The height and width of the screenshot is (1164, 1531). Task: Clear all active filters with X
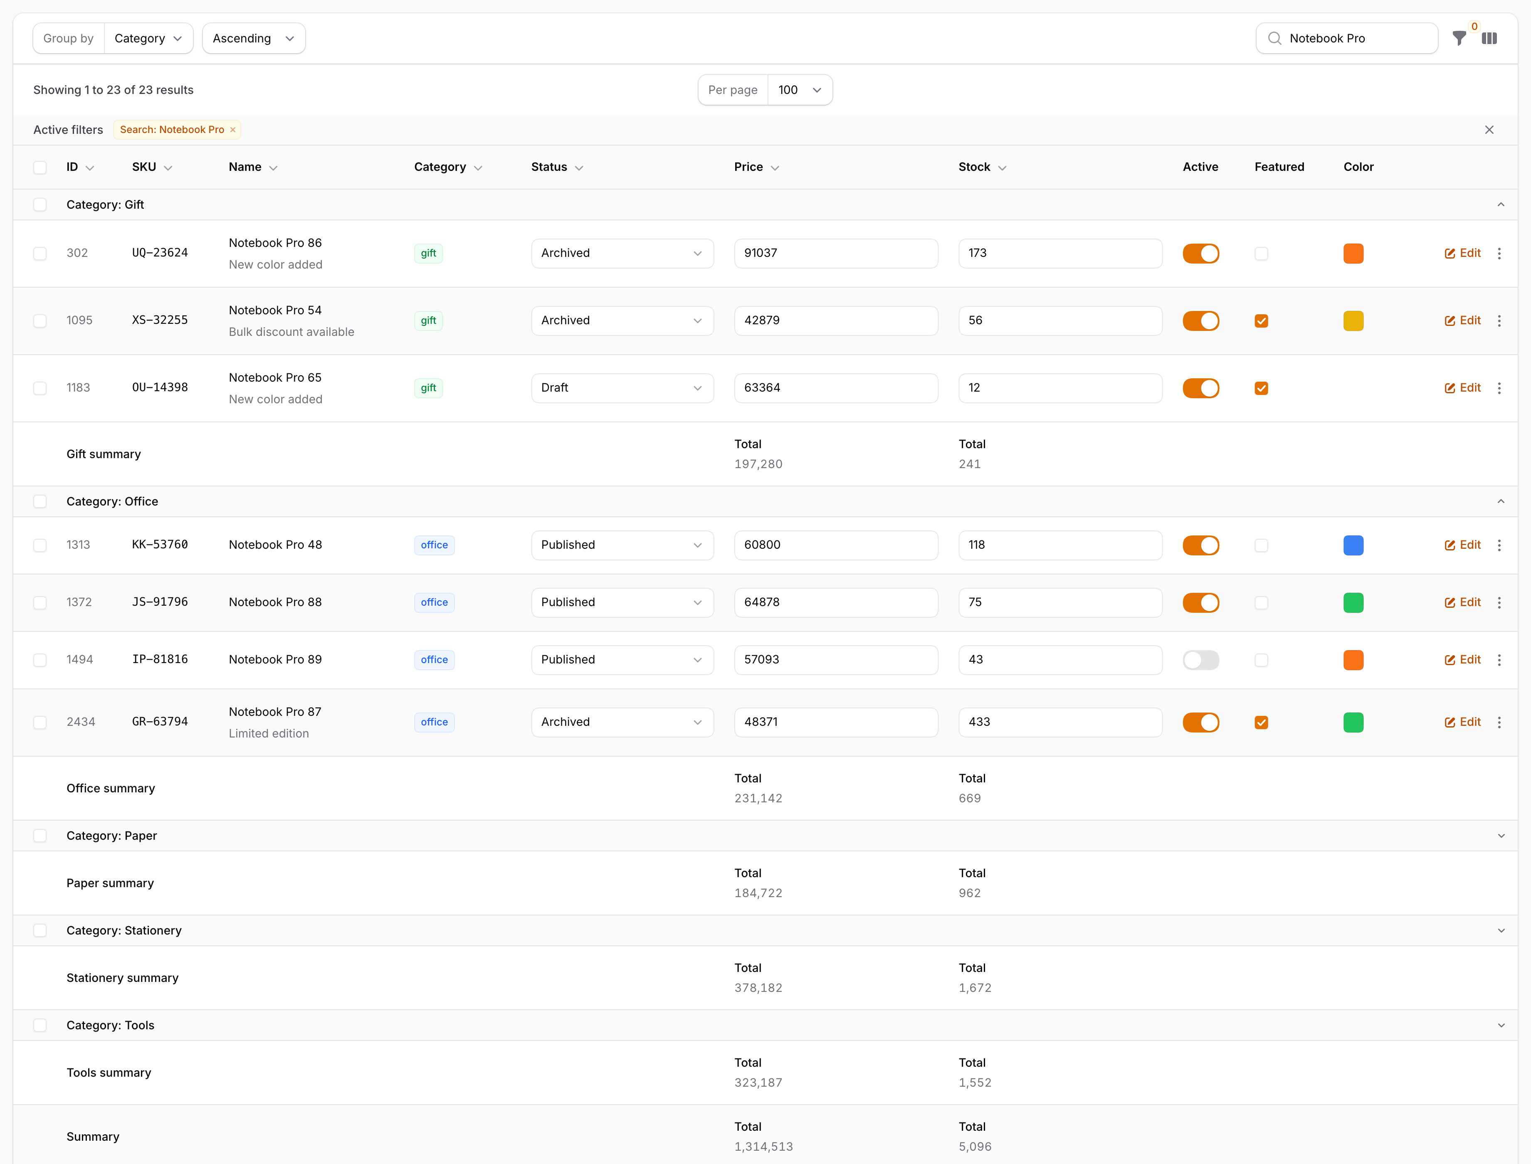click(x=1489, y=130)
